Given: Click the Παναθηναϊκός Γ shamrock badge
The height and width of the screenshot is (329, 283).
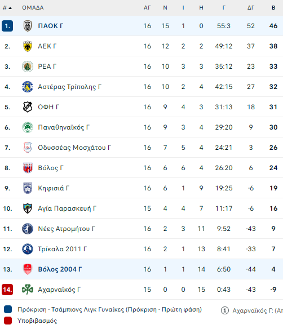Looking at the screenshot, I should [x=28, y=127].
